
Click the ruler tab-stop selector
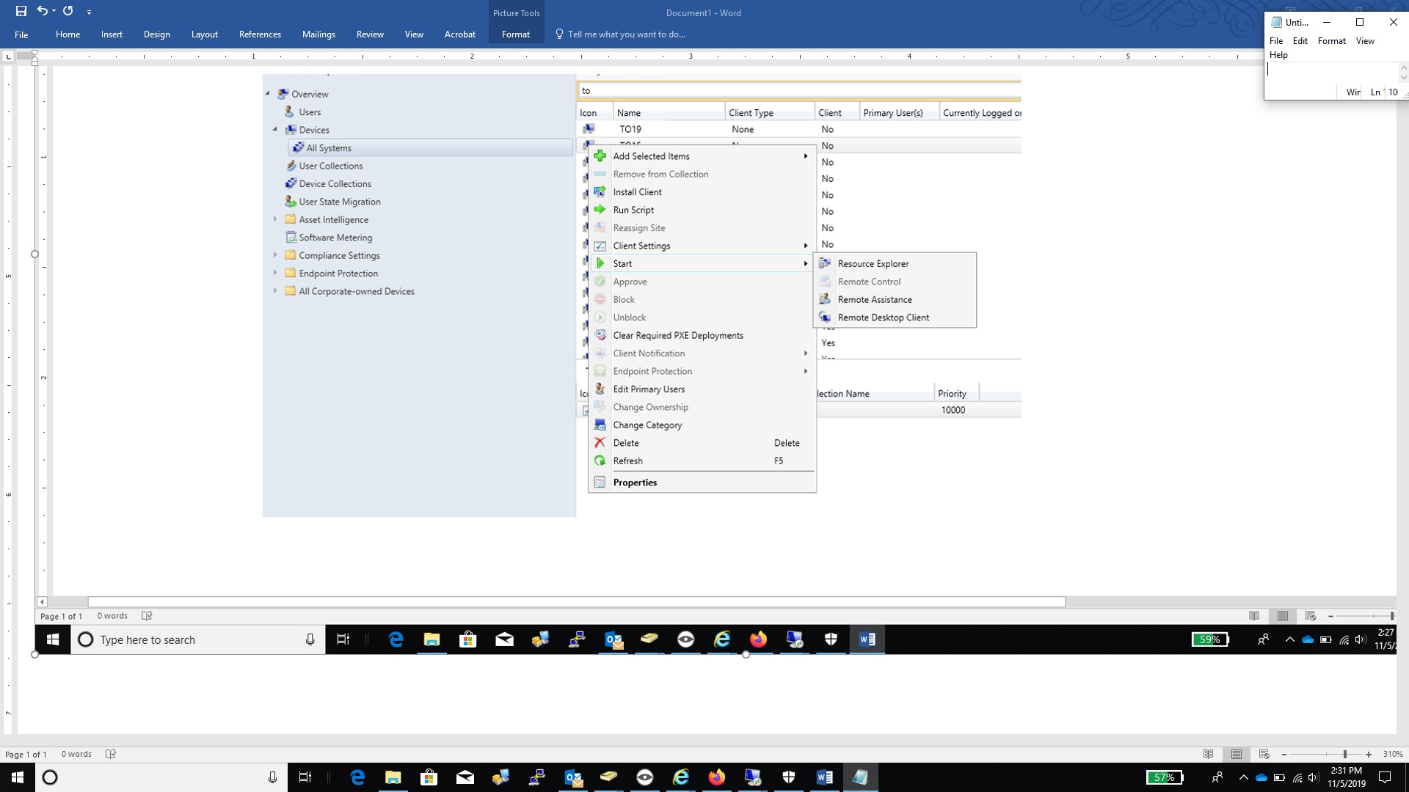pyautogui.click(x=8, y=56)
